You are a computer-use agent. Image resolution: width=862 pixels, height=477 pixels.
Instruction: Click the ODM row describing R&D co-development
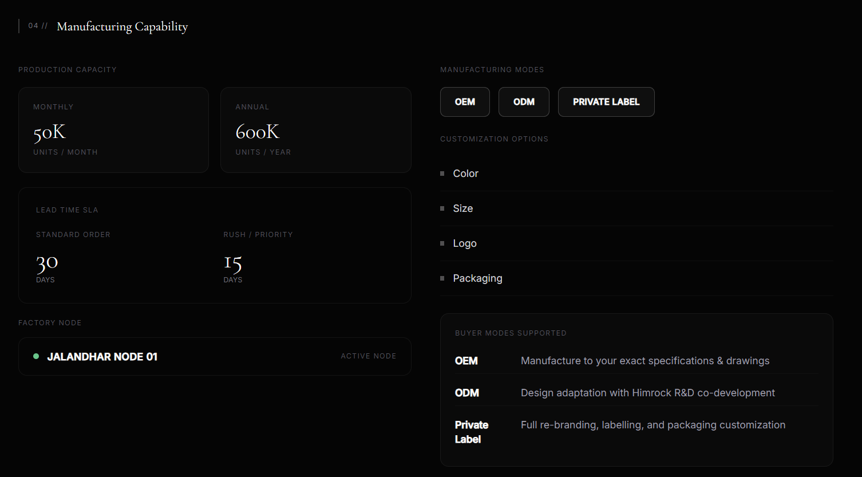pyautogui.click(x=637, y=393)
